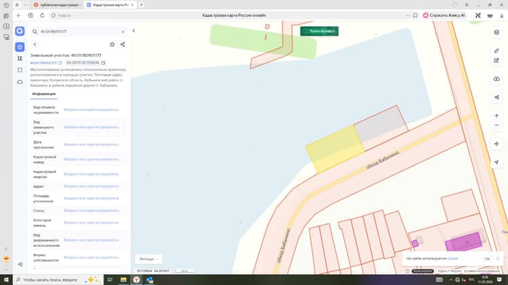Expand the Легенда dropdown
Screen dimensions: 508x285
(148, 259)
